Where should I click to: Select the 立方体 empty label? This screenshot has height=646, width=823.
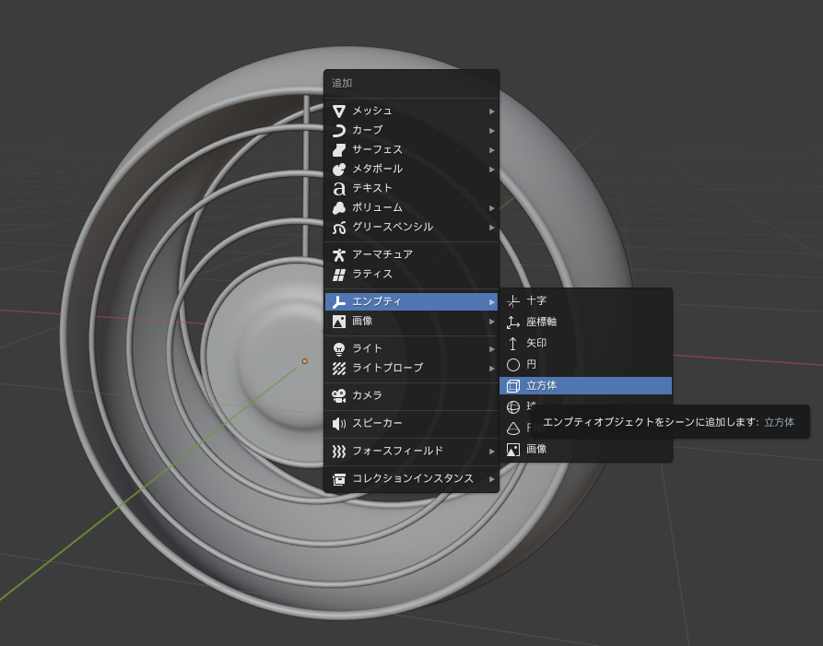pyautogui.click(x=541, y=386)
